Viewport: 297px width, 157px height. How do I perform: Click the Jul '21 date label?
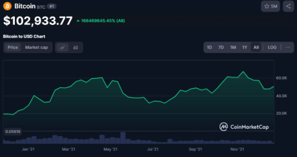(153, 149)
